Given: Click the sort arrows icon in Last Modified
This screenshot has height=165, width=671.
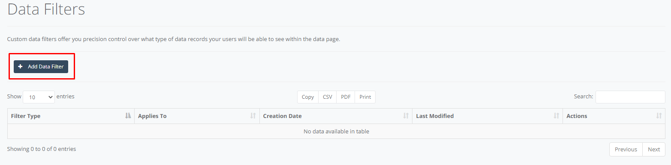Looking at the screenshot, I should point(556,116).
